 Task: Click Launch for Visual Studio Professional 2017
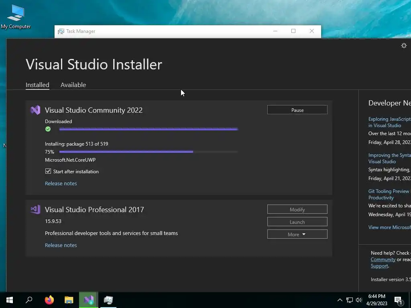297,222
